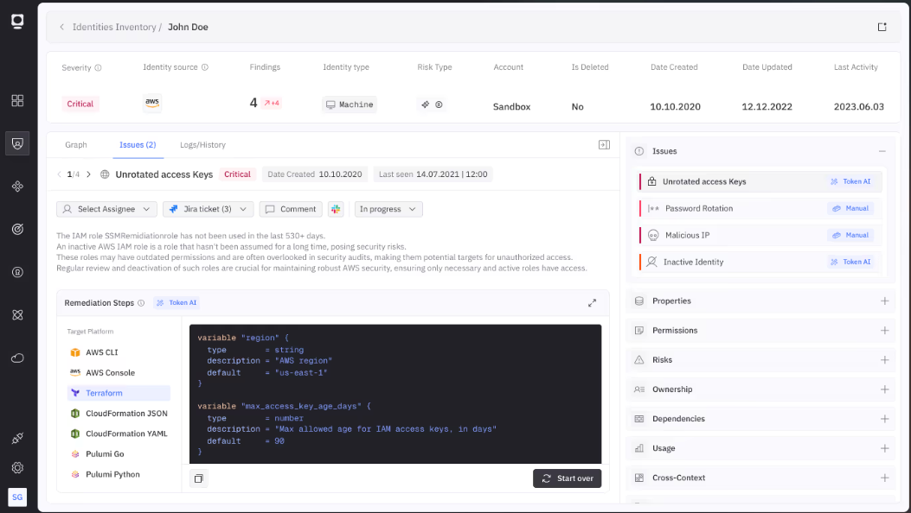
Task: Click the Slack icon button
Action: [x=336, y=209]
